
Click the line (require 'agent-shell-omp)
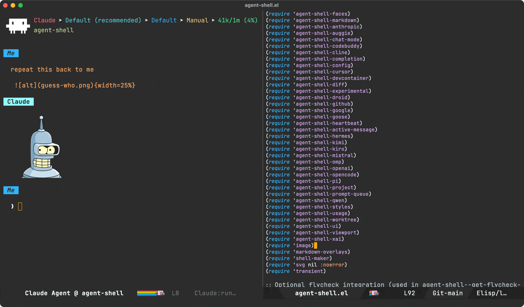click(x=305, y=162)
